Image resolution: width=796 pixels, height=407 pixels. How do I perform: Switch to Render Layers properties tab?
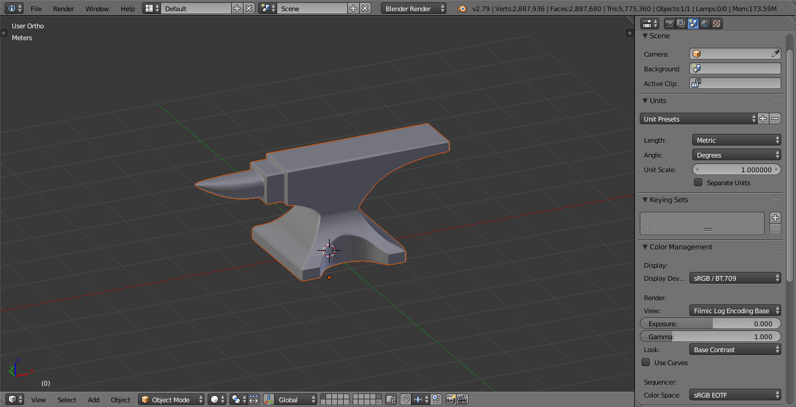[680, 24]
